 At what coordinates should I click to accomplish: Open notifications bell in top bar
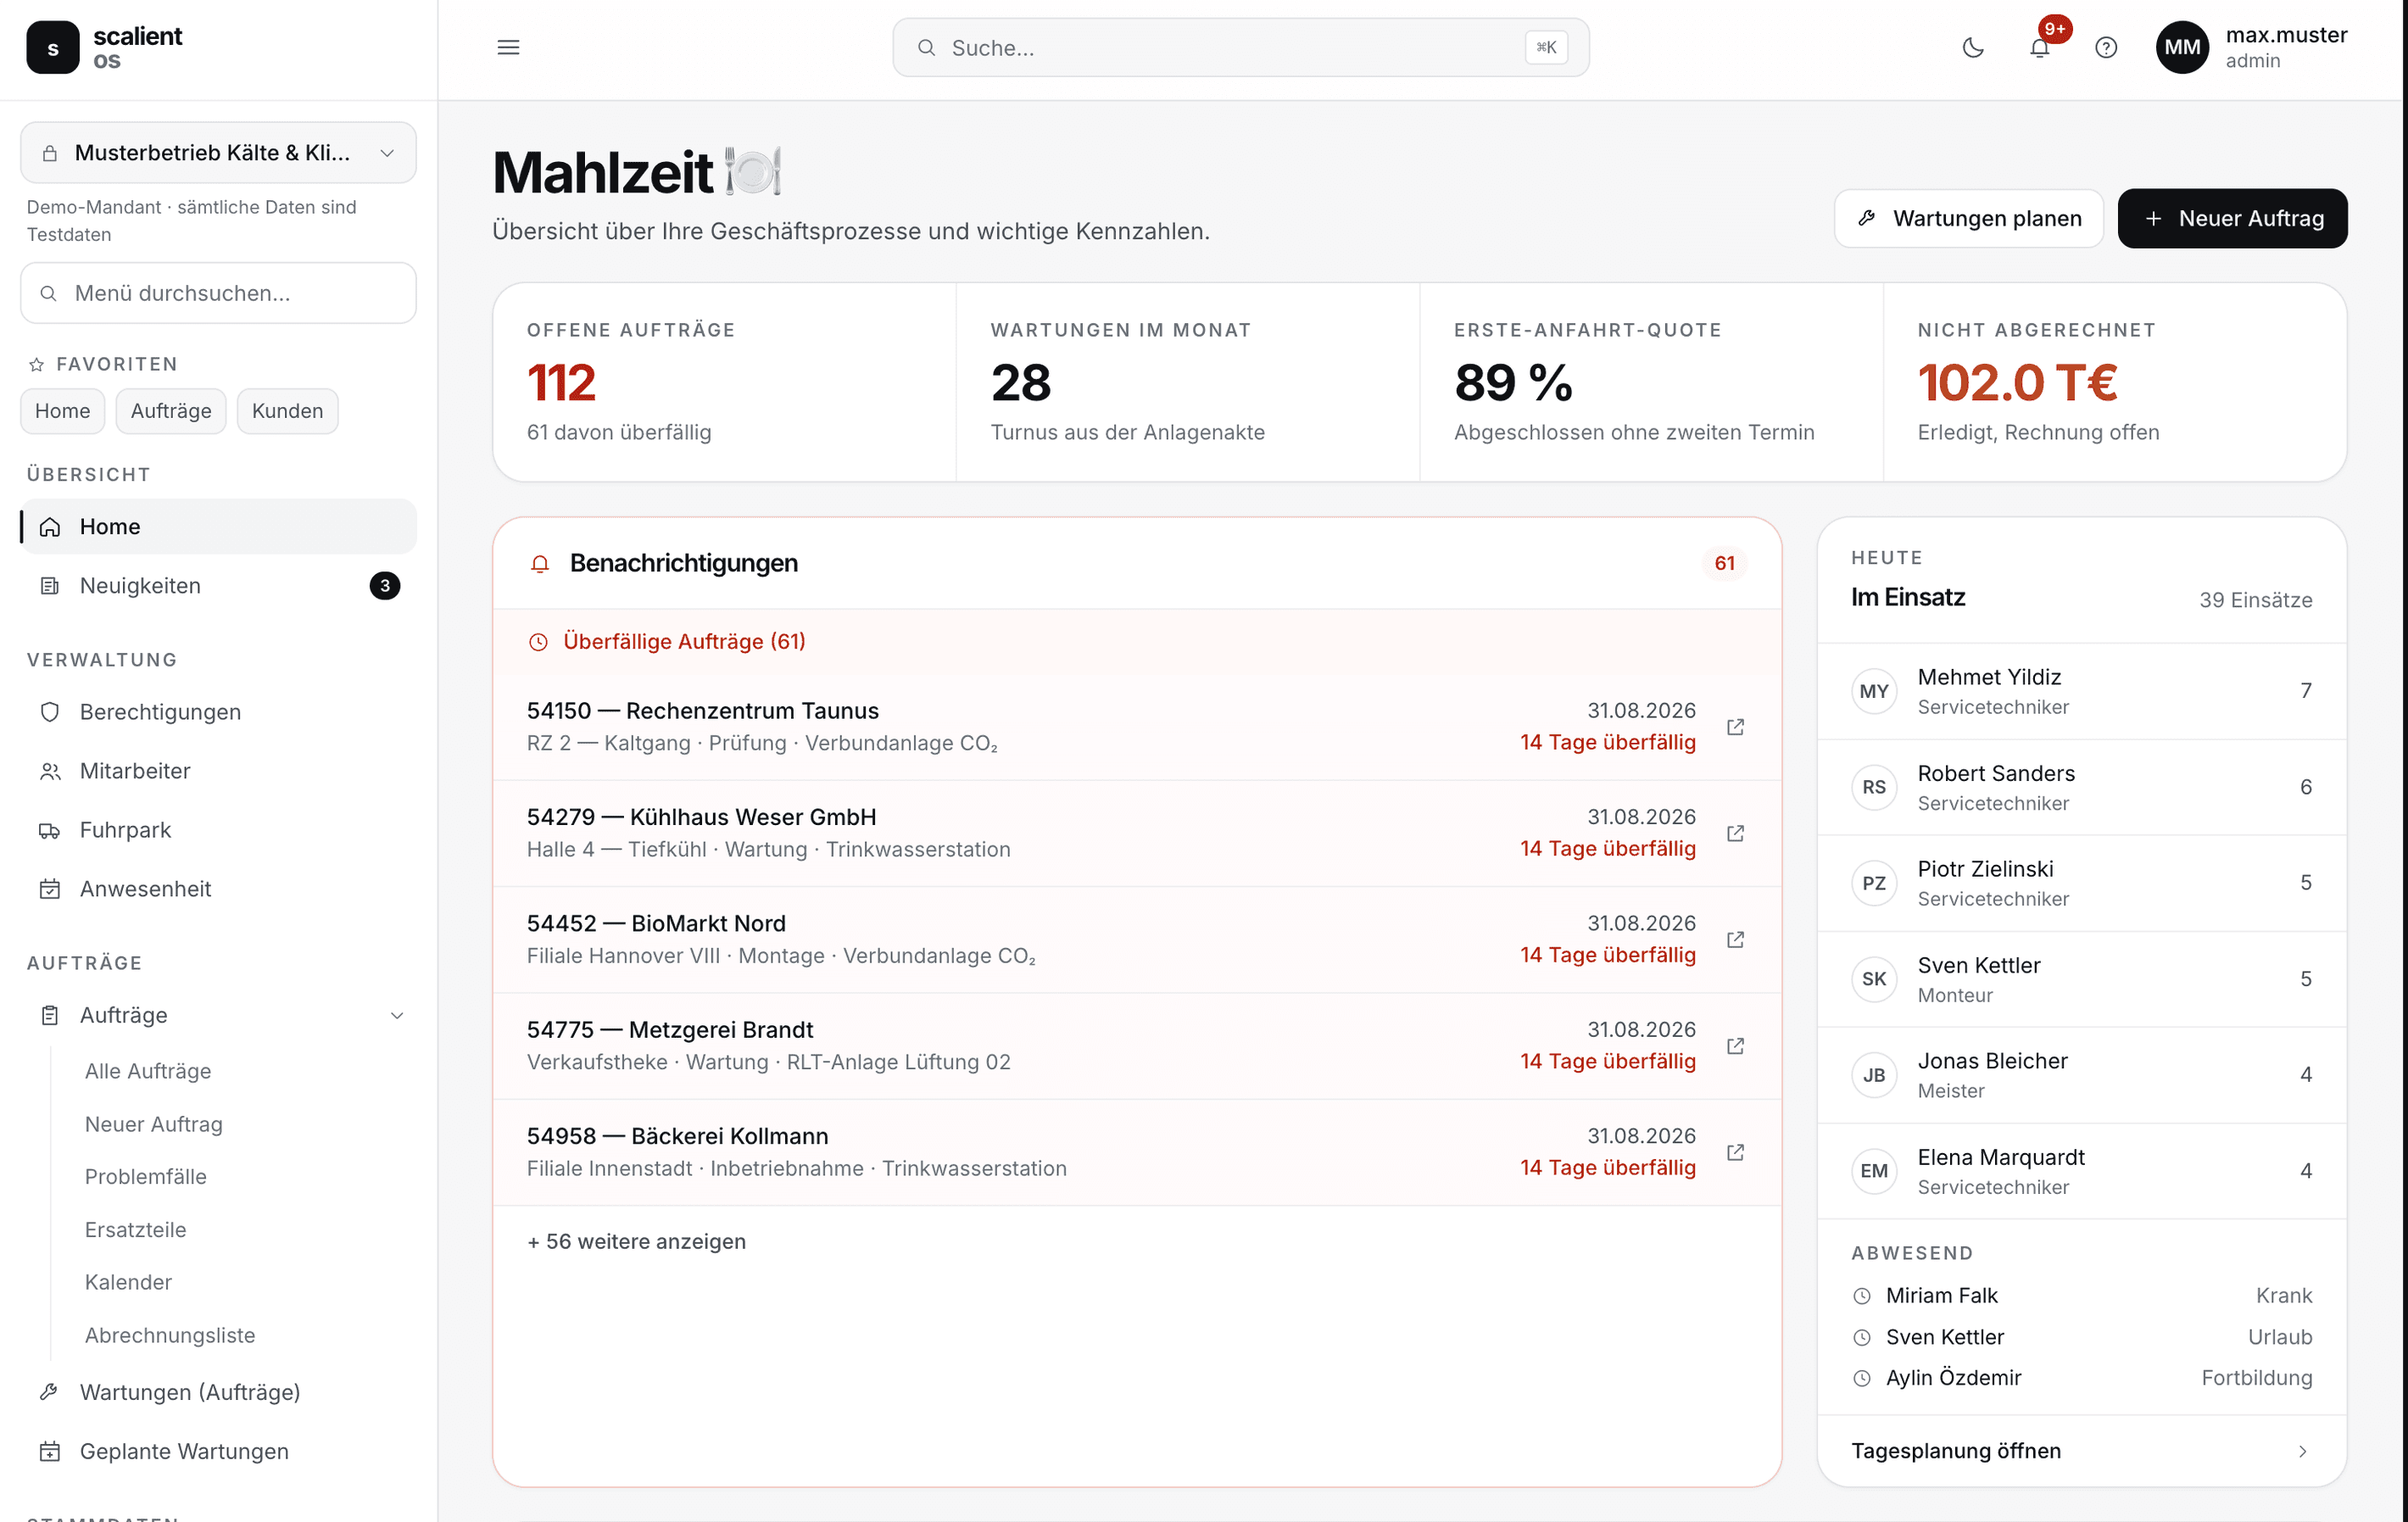[2039, 47]
